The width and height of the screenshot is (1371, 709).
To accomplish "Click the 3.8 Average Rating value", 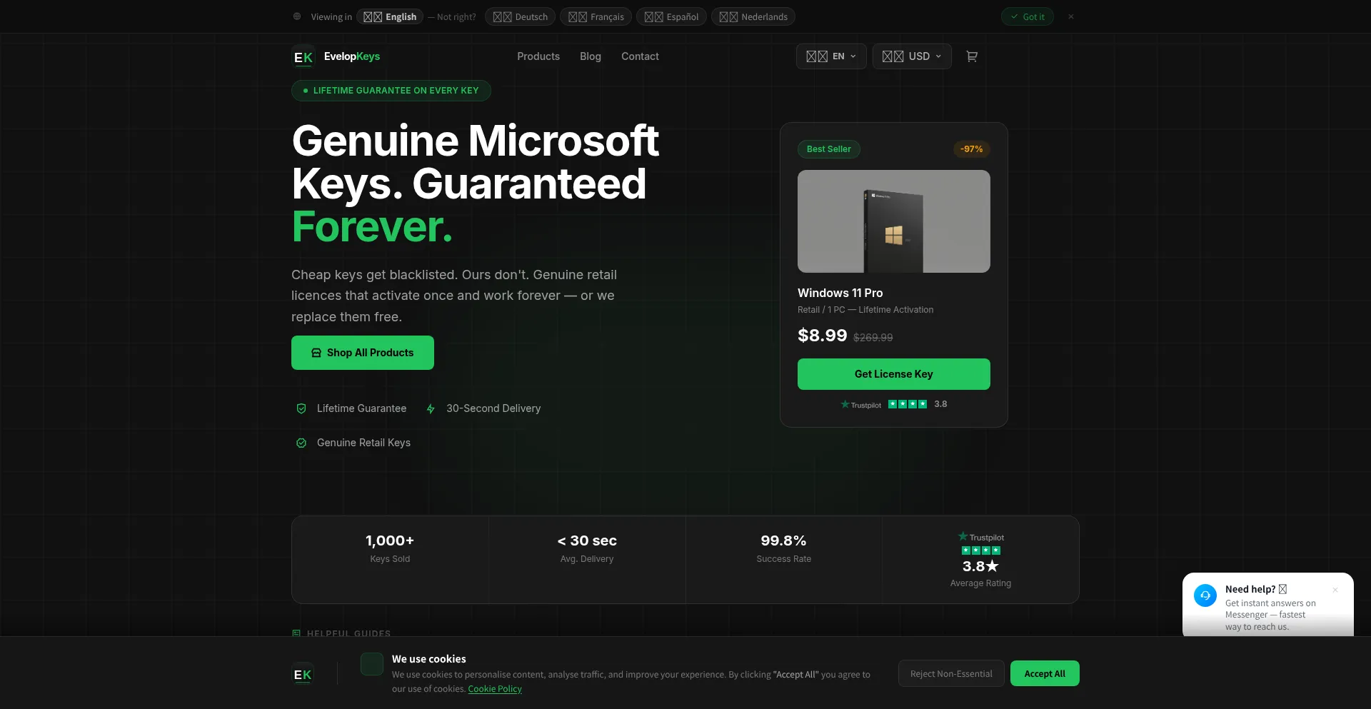I will tap(980, 566).
